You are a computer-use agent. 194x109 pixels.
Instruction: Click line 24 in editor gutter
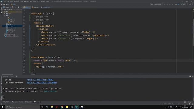click(24, 61)
